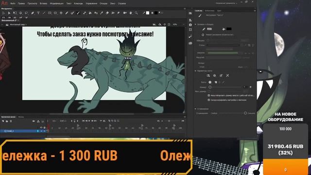Click the new folder icon in timeline
This screenshot has width=311, height=175.
(7, 121)
